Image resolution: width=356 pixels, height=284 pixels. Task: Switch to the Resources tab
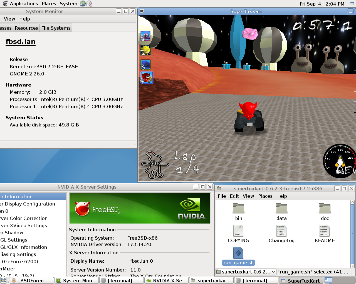[x=26, y=28]
